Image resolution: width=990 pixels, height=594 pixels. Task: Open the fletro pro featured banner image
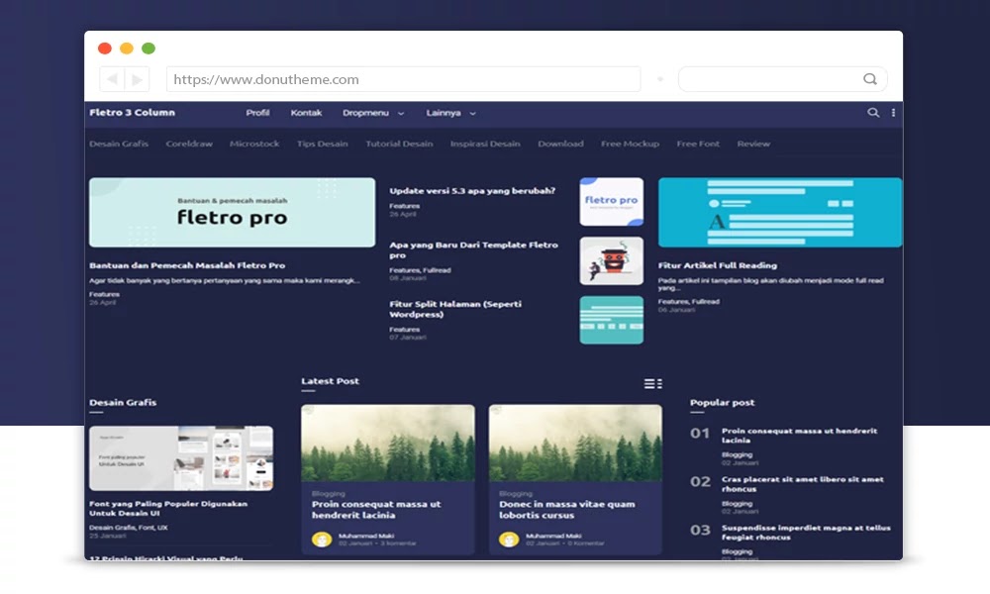click(x=232, y=212)
